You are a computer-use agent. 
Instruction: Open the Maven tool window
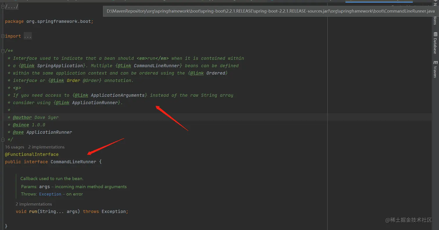coord(435,69)
